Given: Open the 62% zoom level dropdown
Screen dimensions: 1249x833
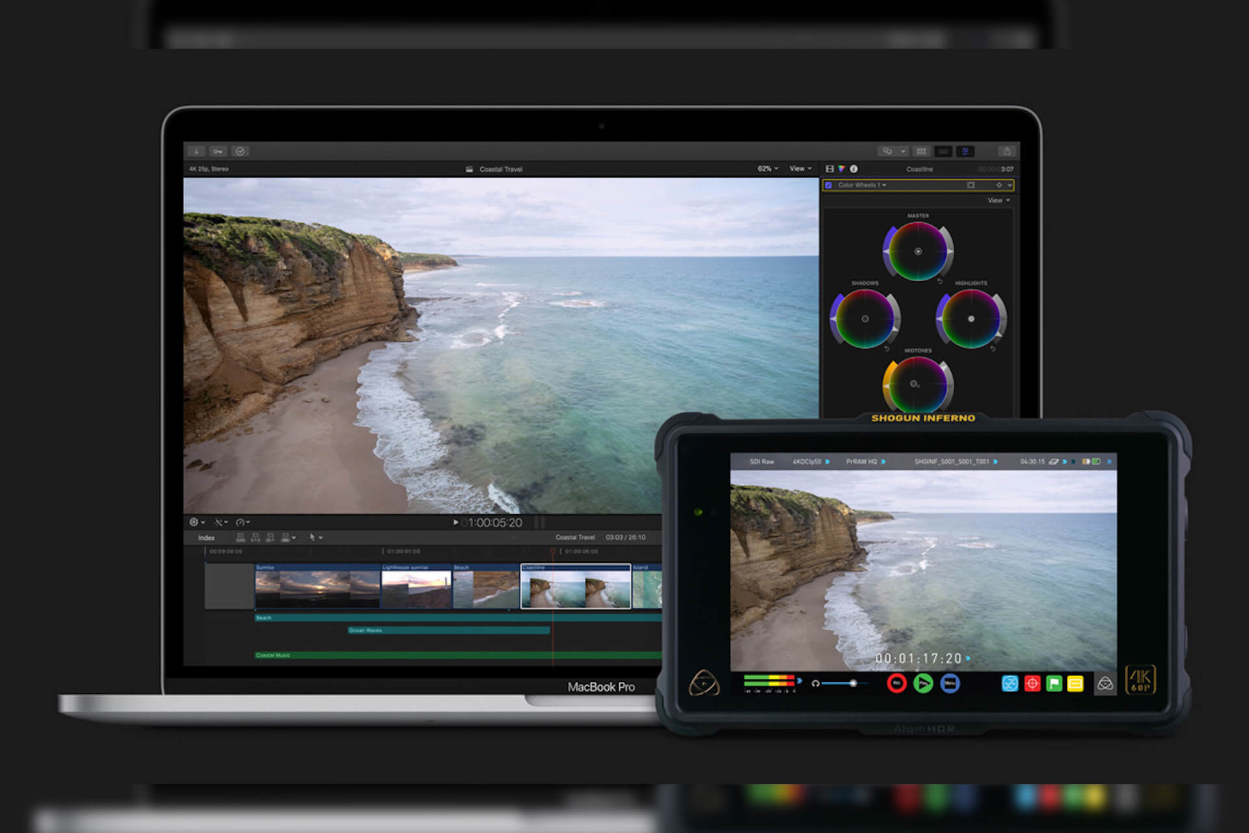Looking at the screenshot, I should 768,169.
